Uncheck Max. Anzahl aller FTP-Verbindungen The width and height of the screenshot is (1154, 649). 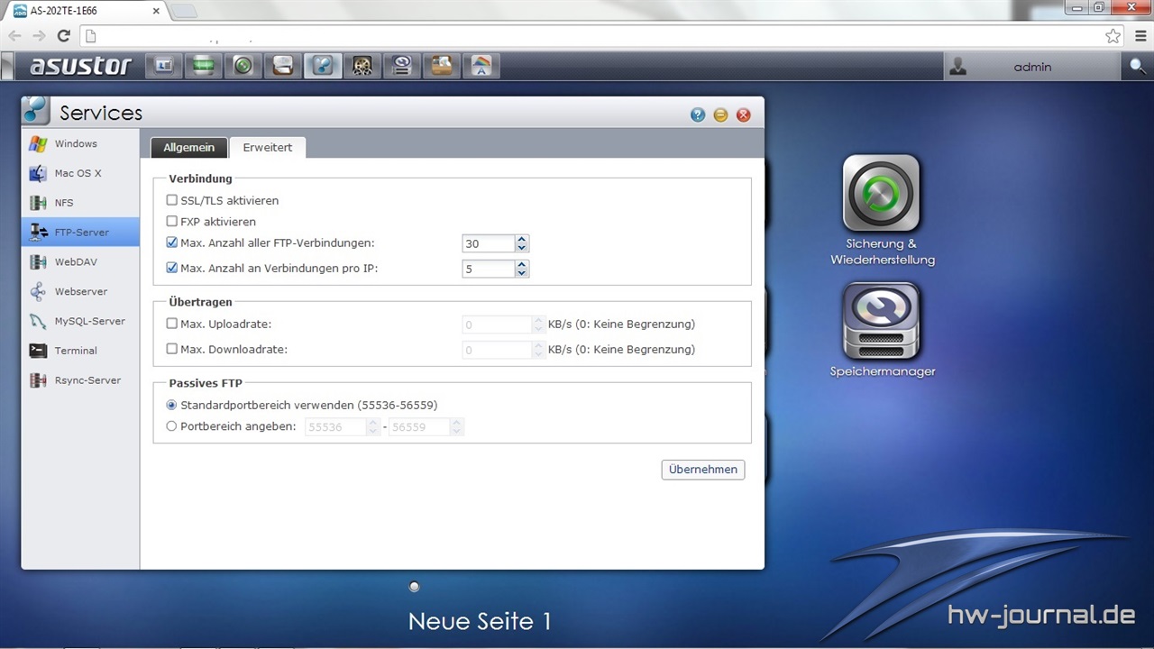point(172,242)
